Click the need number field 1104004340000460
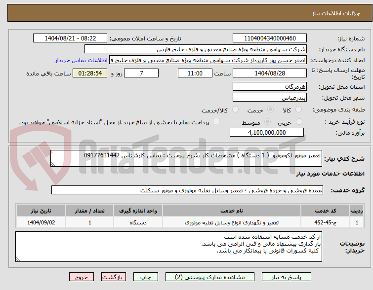Viewport: 373px width, 290px height. (270, 38)
